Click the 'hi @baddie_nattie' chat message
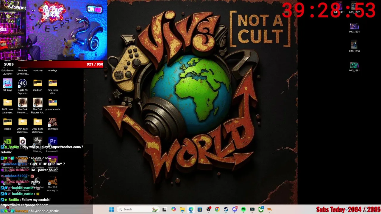The width and height of the screenshot is (381, 214). tap(45, 211)
